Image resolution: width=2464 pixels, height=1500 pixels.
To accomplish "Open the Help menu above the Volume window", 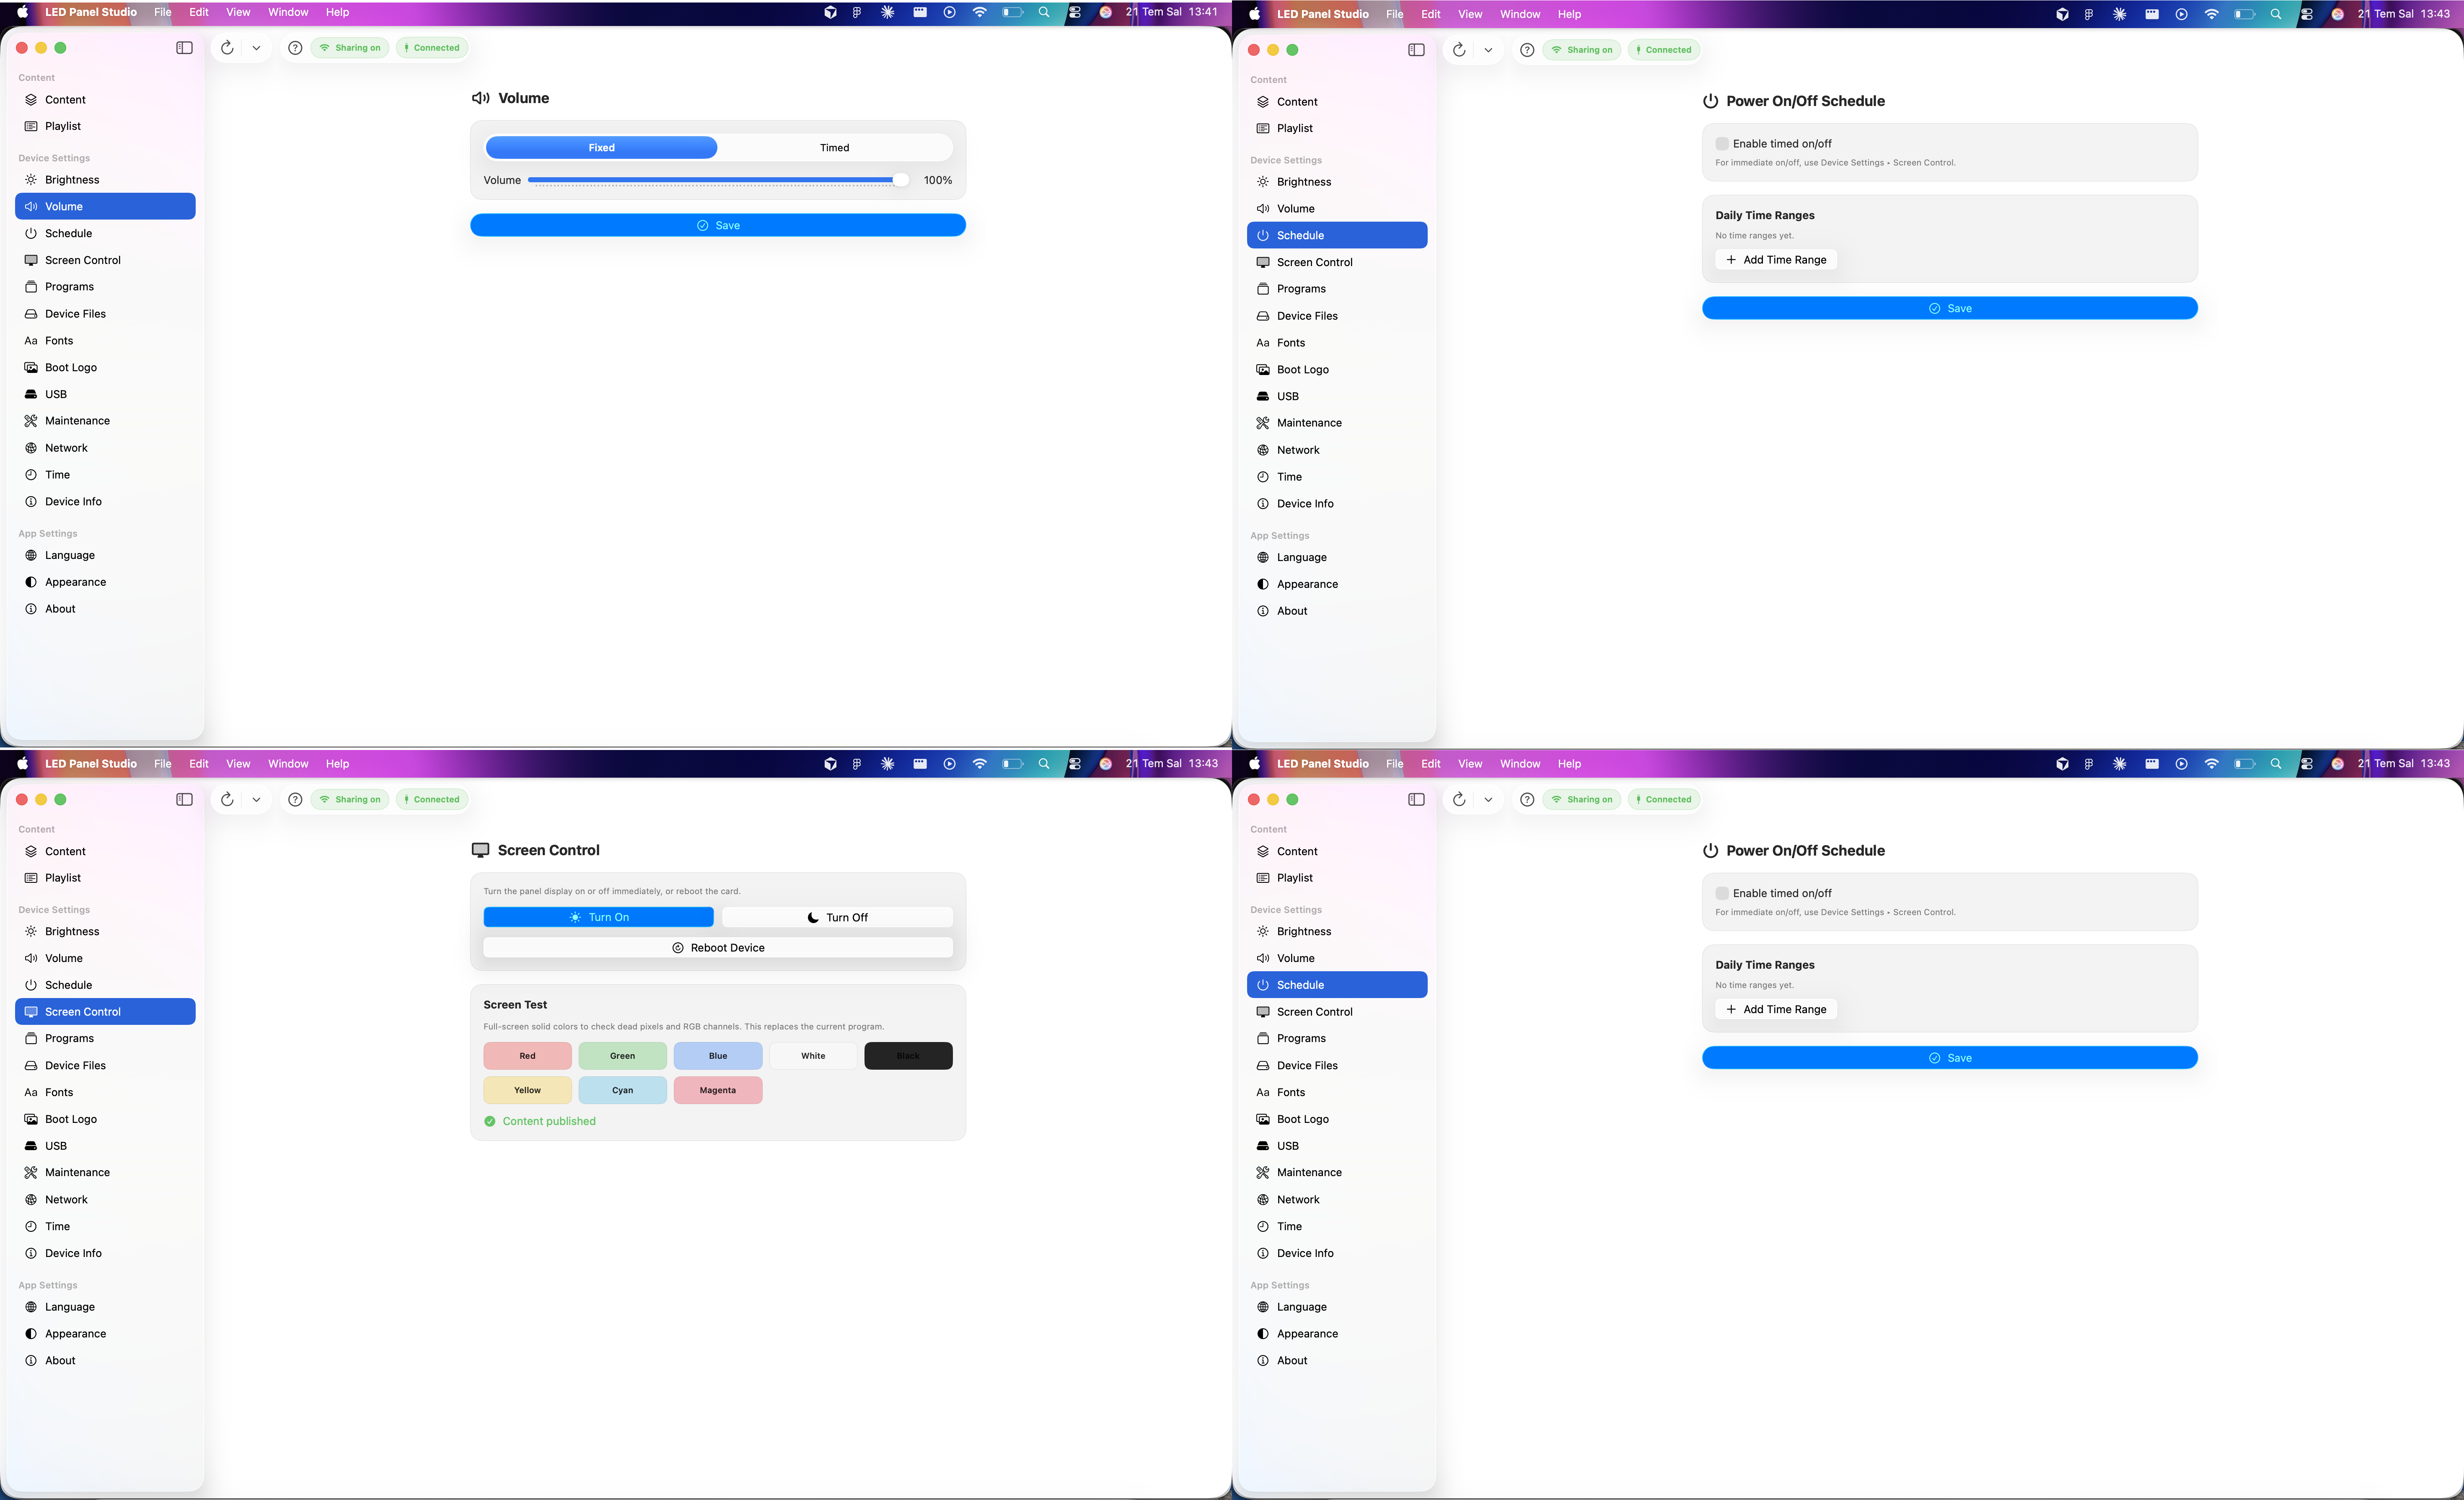I will pos(338,12).
